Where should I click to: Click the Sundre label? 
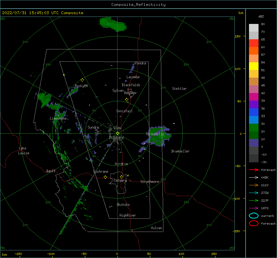coord(93,127)
